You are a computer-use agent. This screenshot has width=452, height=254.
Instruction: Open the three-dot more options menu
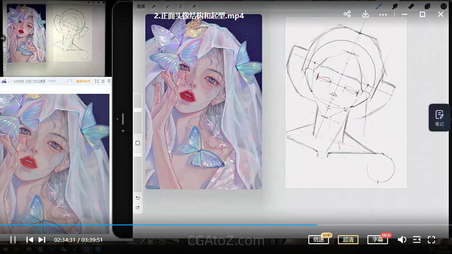383,14
